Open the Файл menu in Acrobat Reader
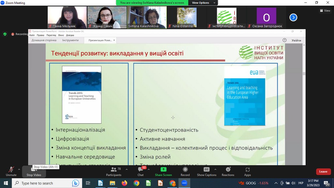This screenshot has width=334, height=188. 32,35
